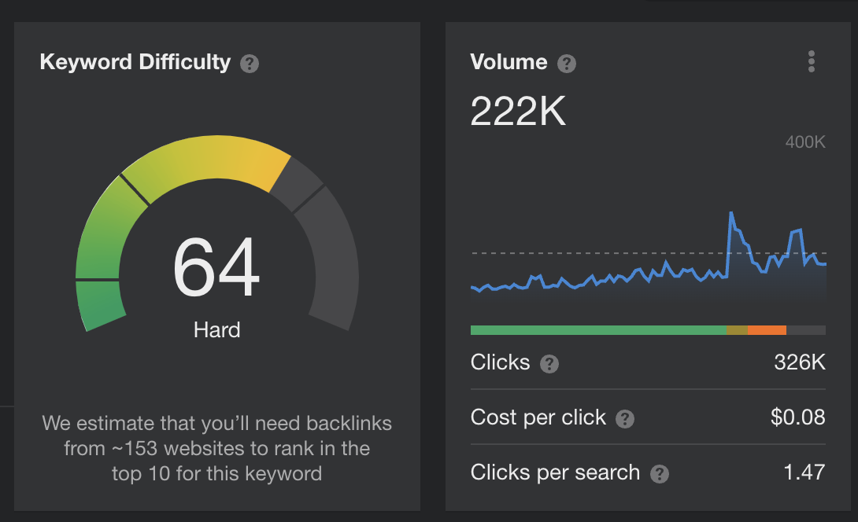Click the Hard difficulty label
Screen dimensions: 858x522
click(x=216, y=330)
